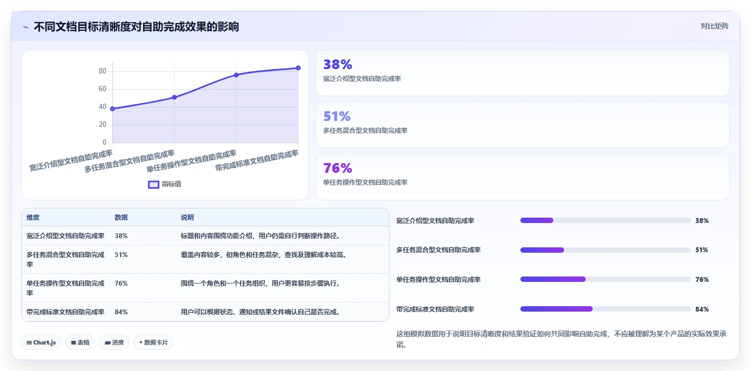Click the 单任务操作型文档 progress bar
Image resolution: width=751 pixels, height=371 pixels.
click(605, 279)
